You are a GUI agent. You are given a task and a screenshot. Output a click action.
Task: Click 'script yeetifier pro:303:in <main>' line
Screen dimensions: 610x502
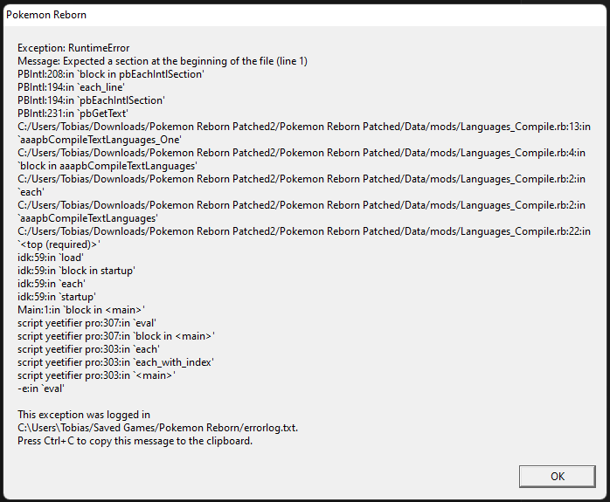[x=96, y=375]
